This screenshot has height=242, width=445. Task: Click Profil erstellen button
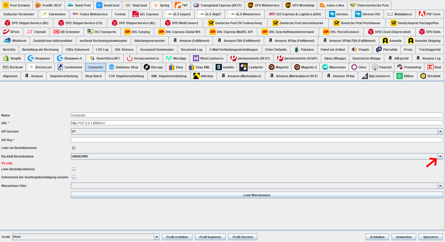pos(177,237)
